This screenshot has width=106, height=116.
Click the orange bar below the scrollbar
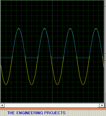(53, 109)
